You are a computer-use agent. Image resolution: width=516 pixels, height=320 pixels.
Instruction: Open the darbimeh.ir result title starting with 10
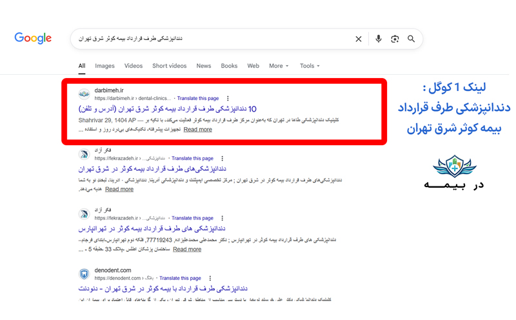(x=167, y=108)
